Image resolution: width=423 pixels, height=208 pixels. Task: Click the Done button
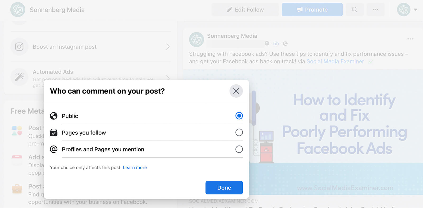224,188
